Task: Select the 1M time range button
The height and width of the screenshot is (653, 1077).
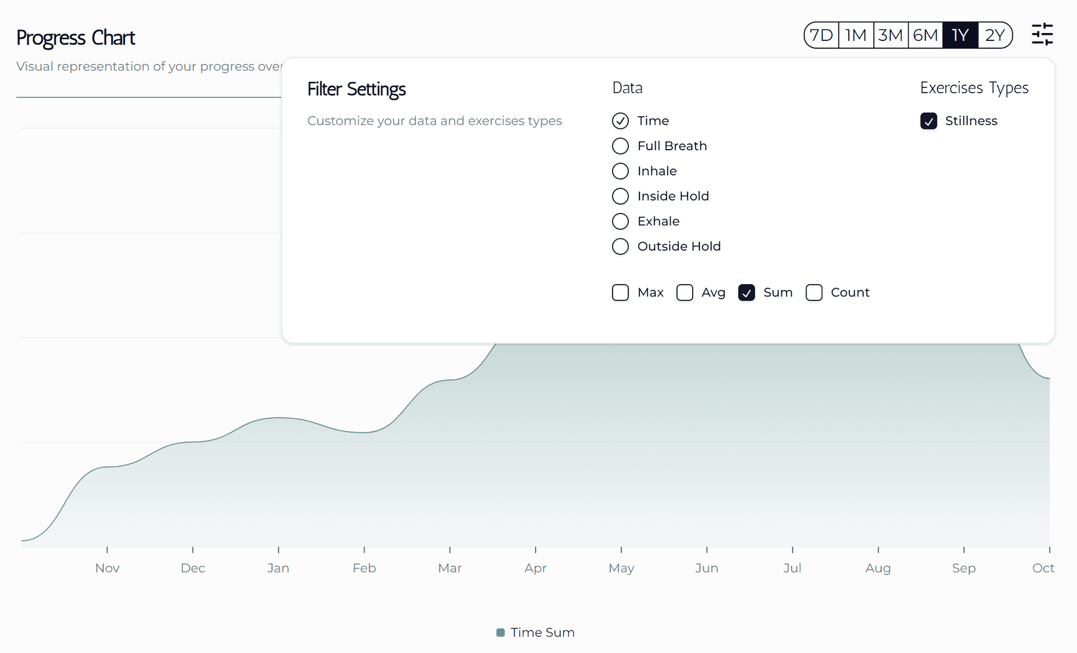Action: click(x=855, y=35)
